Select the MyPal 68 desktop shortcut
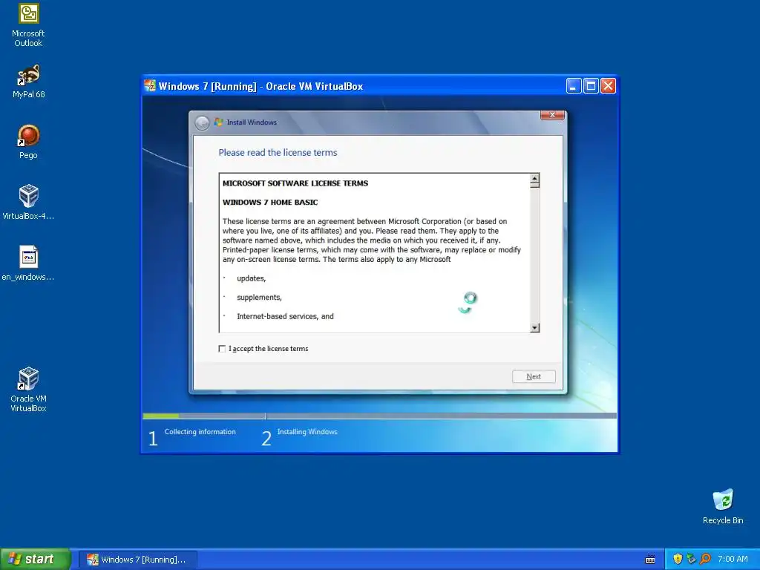The height and width of the screenshot is (570, 760). [28, 82]
